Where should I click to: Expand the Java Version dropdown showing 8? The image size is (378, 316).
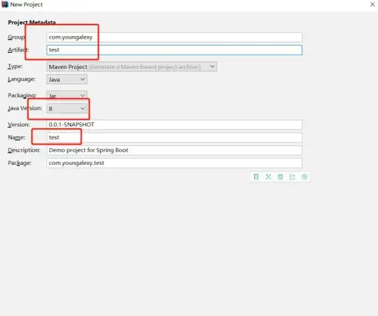[x=67, y=109]
